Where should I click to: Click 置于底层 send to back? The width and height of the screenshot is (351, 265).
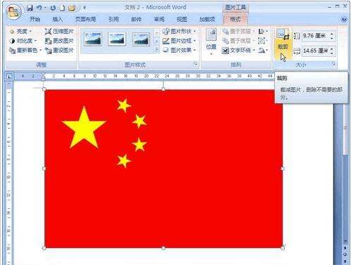pos(238,41)
